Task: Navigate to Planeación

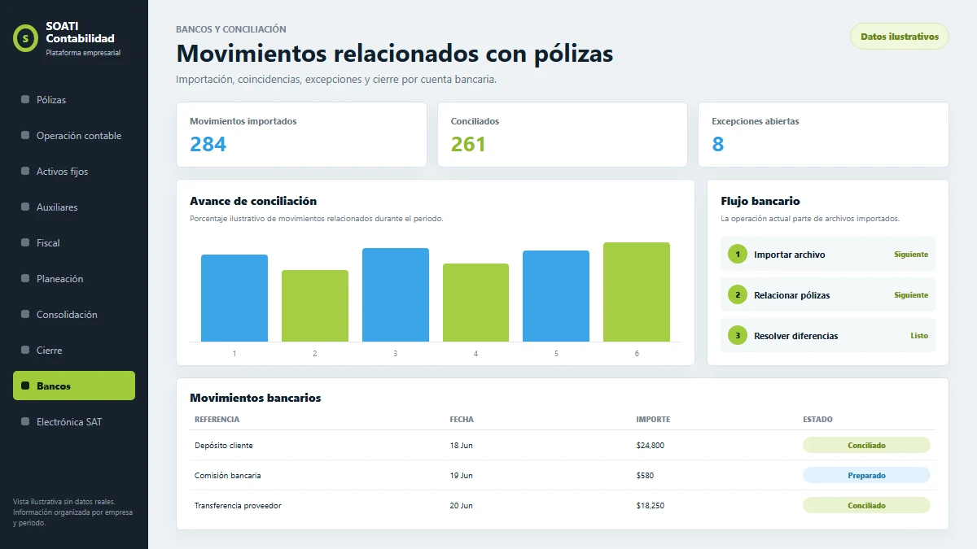Action: pyautogui.click(x=74, y=279)
